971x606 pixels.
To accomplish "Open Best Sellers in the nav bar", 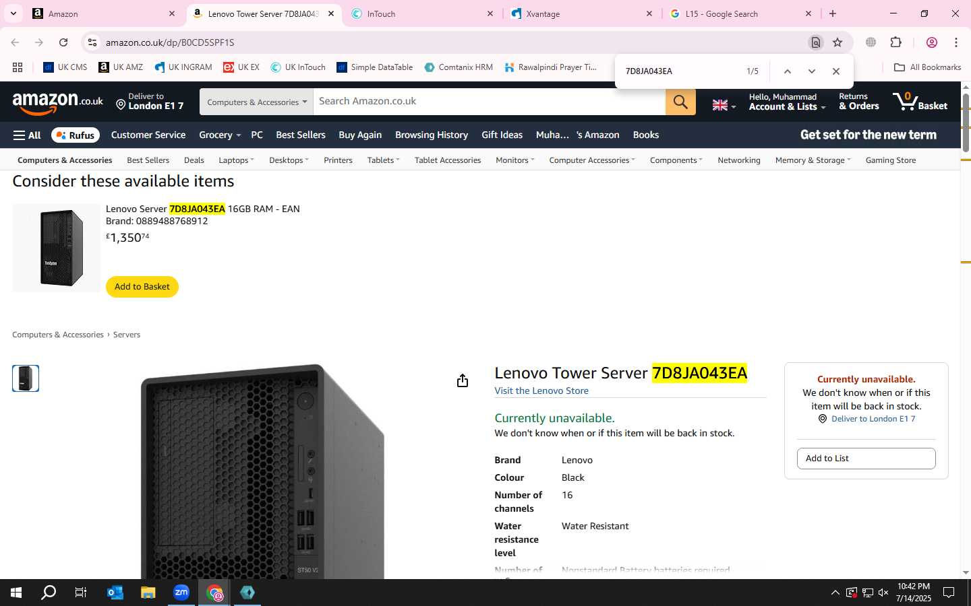I will click(x=301, y=135).
